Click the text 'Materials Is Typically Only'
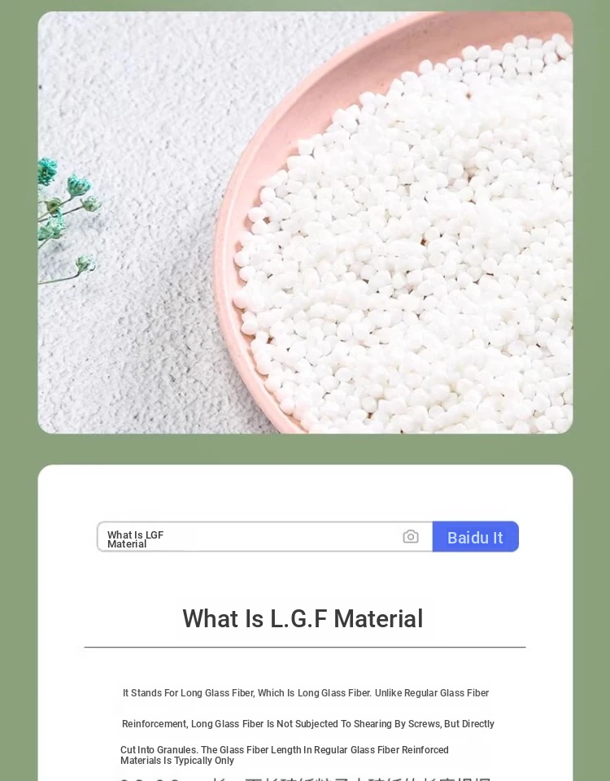610x781 pixels. click(176, 761)
